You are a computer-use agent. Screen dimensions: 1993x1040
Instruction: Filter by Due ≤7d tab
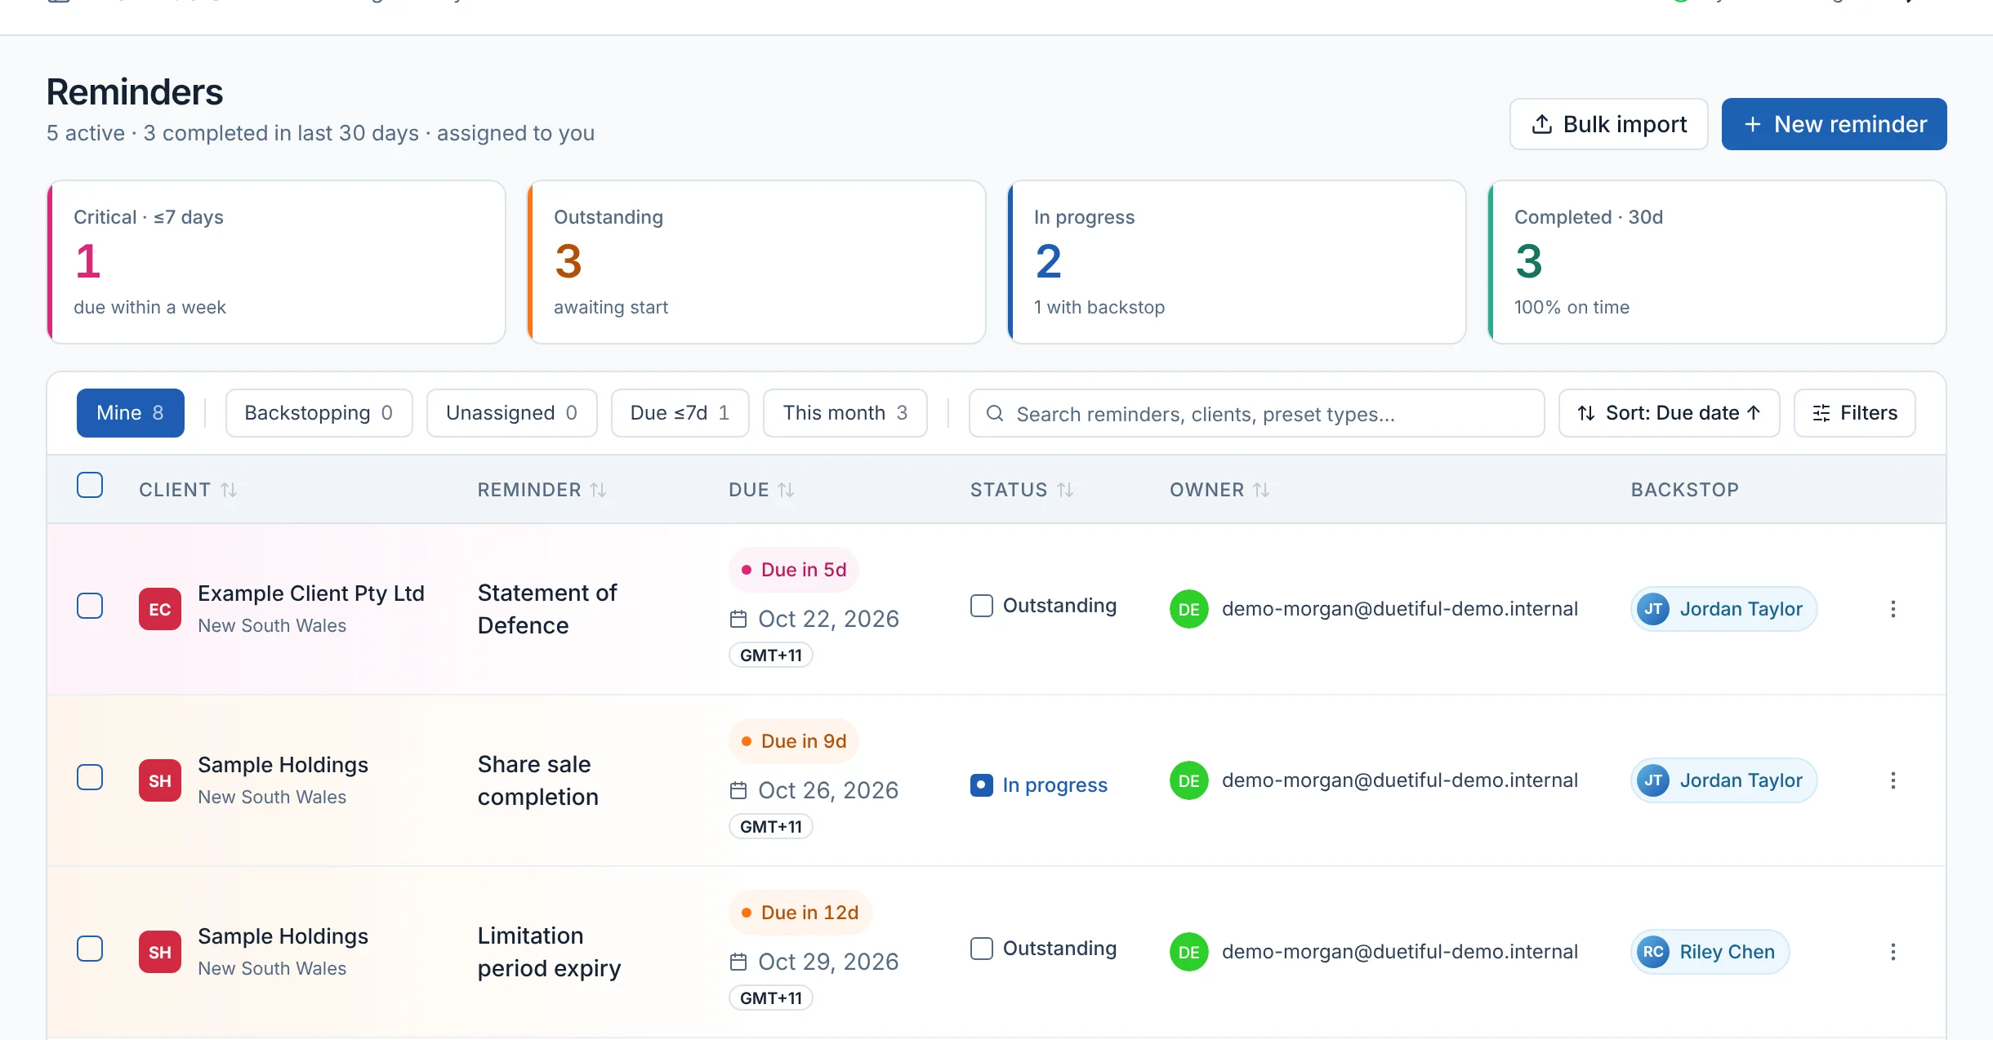click(680, 413)
